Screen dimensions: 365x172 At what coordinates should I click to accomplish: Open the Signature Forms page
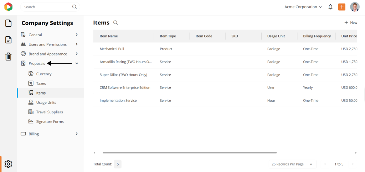click(x=50, y=122)
